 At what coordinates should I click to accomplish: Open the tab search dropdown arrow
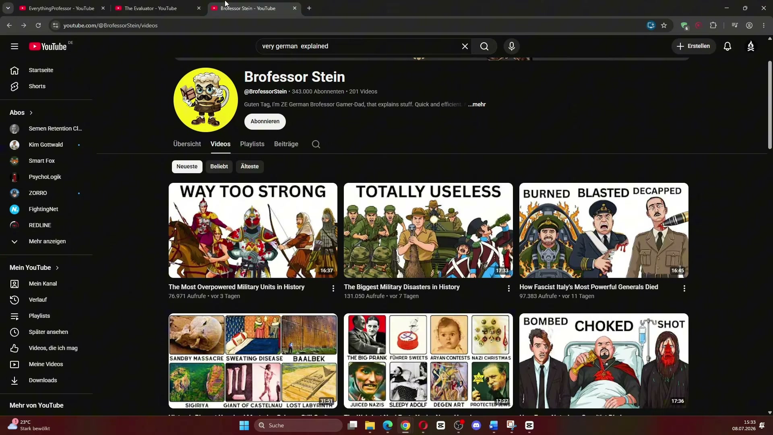[8, 8]
